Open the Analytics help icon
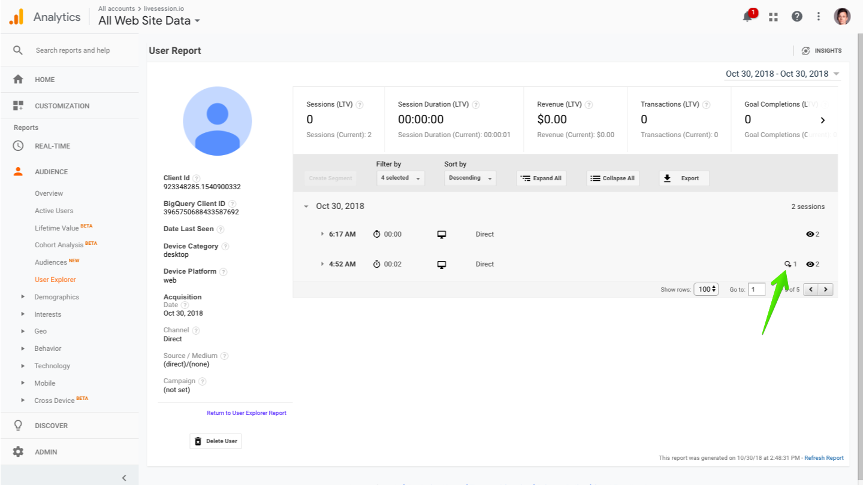 point(796,16)
